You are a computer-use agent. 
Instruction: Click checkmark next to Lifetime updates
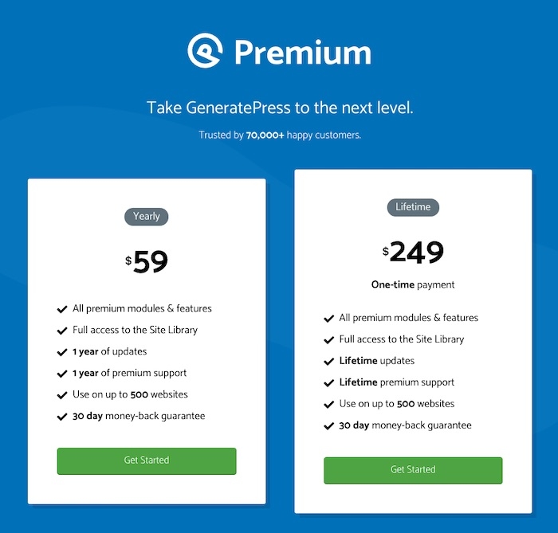[x=328, y=361]
